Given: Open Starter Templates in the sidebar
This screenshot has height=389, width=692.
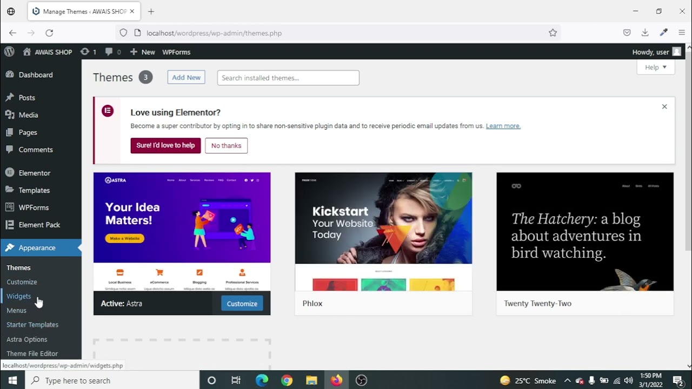Looking at the screenshot, I should 32,325.
